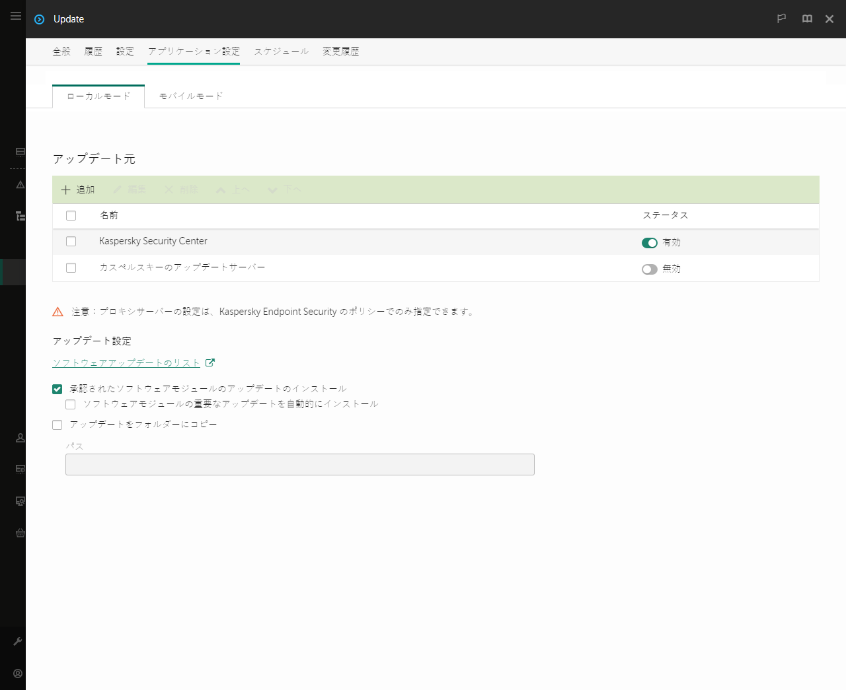Click the Update task status icon
Screen dimensions: 846x690
tap(40, 18)
